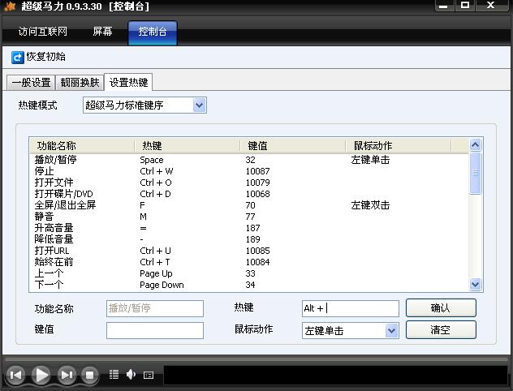Screen dimensions: 513x391
Task: Select the 静音 row
Action: 248,217
